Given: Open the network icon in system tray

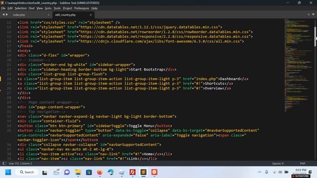Looking at the screenshot, I should (274, 172).
